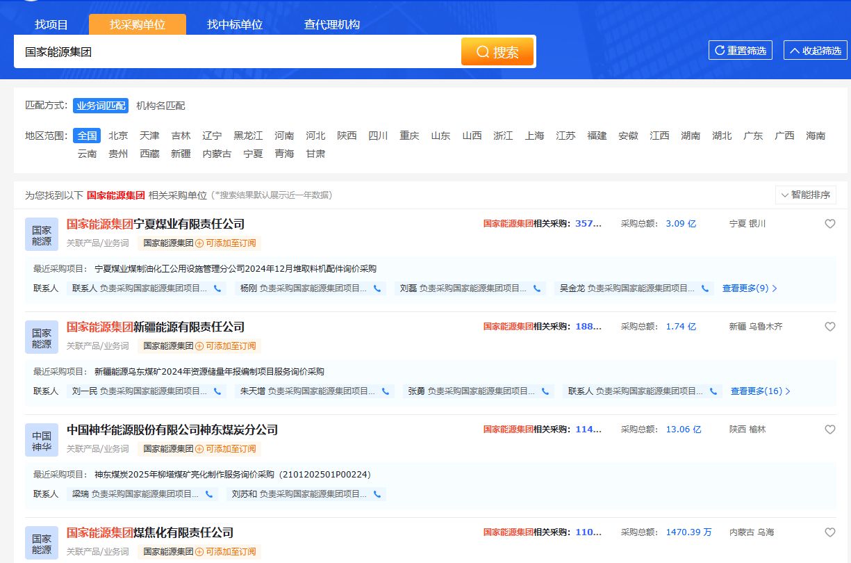
Task: Open 国家能源集团新疆能源有限责任公司 company title
Action: 156,327
